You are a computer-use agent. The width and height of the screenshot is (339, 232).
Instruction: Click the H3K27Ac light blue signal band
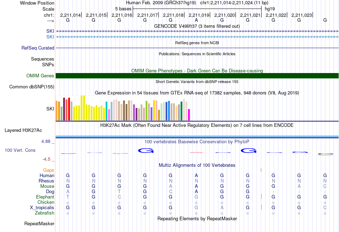[197, 136]
